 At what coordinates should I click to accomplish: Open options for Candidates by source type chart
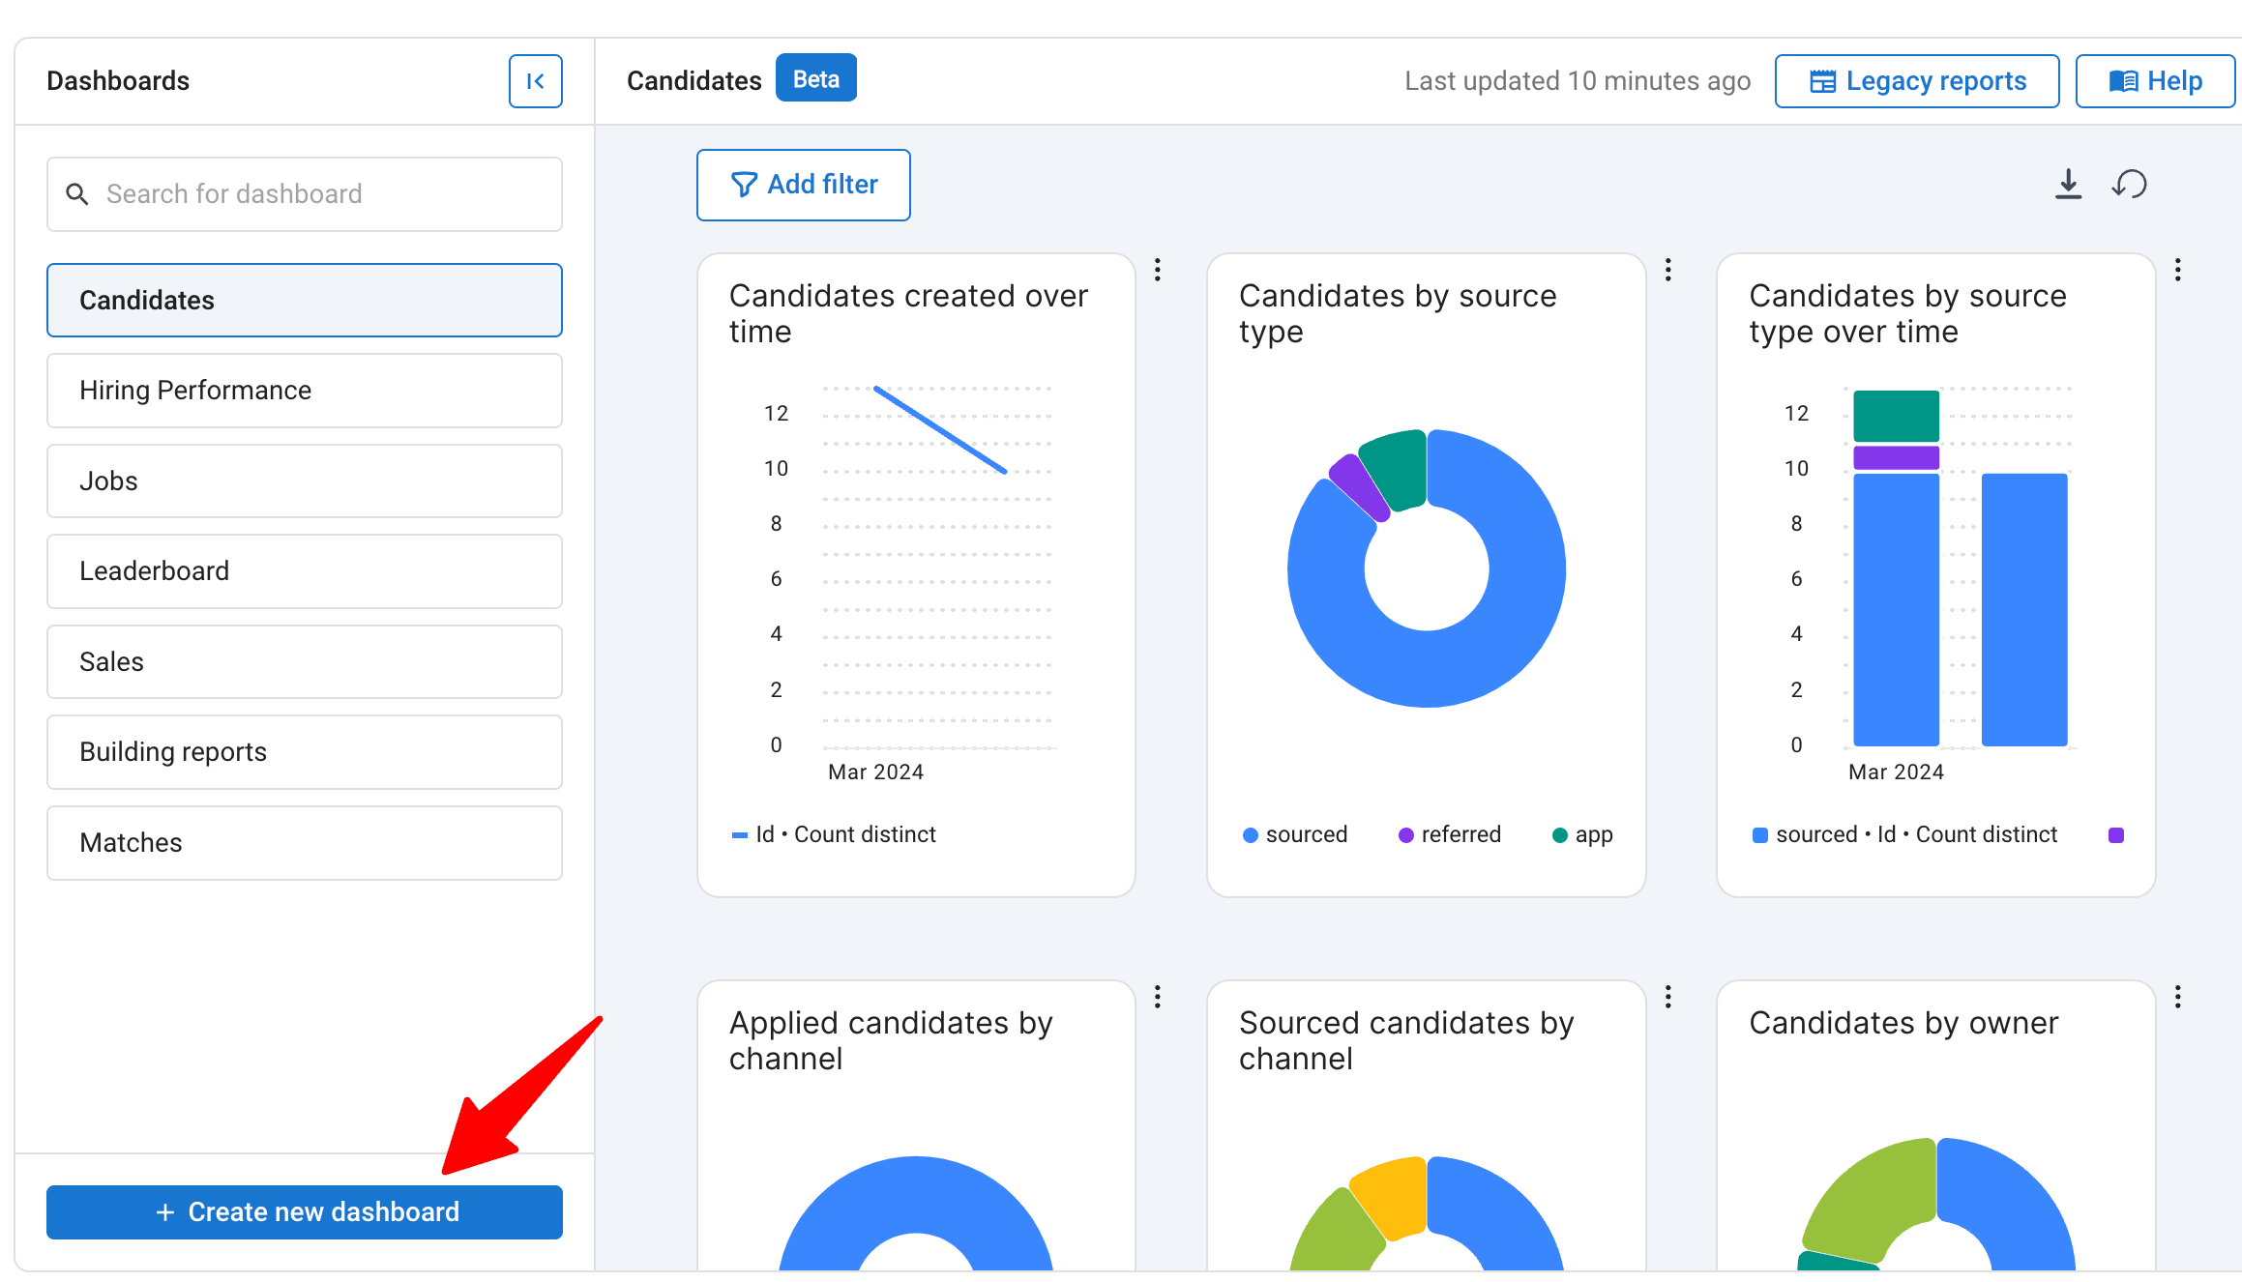tap(1667, 270)
